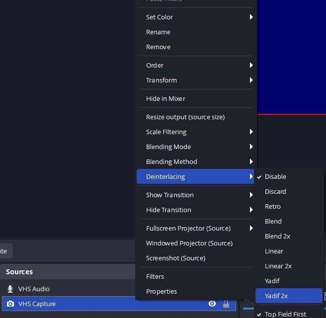326x318 pixels.
Task: Click Remove in the context menu
Action: tap(158, 47)
